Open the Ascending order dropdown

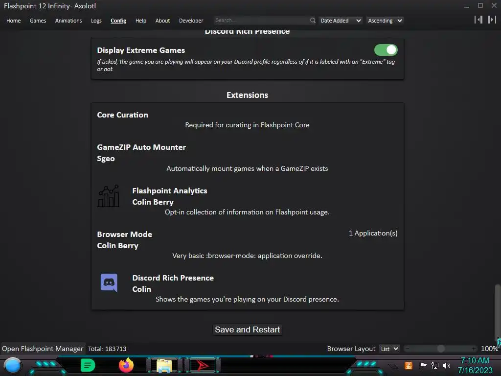coord(385,21)
